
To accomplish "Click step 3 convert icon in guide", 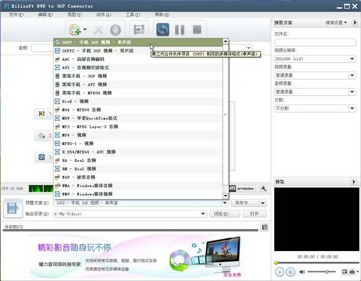I will click(x=42, y=157).
